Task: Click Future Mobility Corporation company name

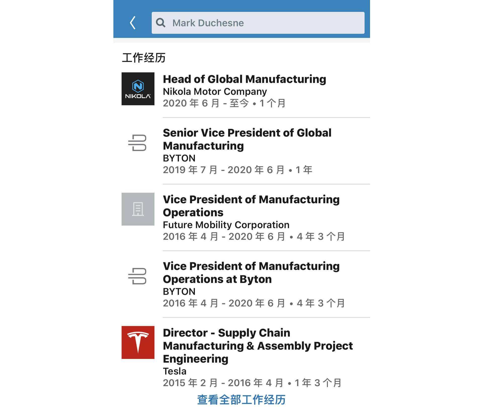Action: click(x=226, y=225)
